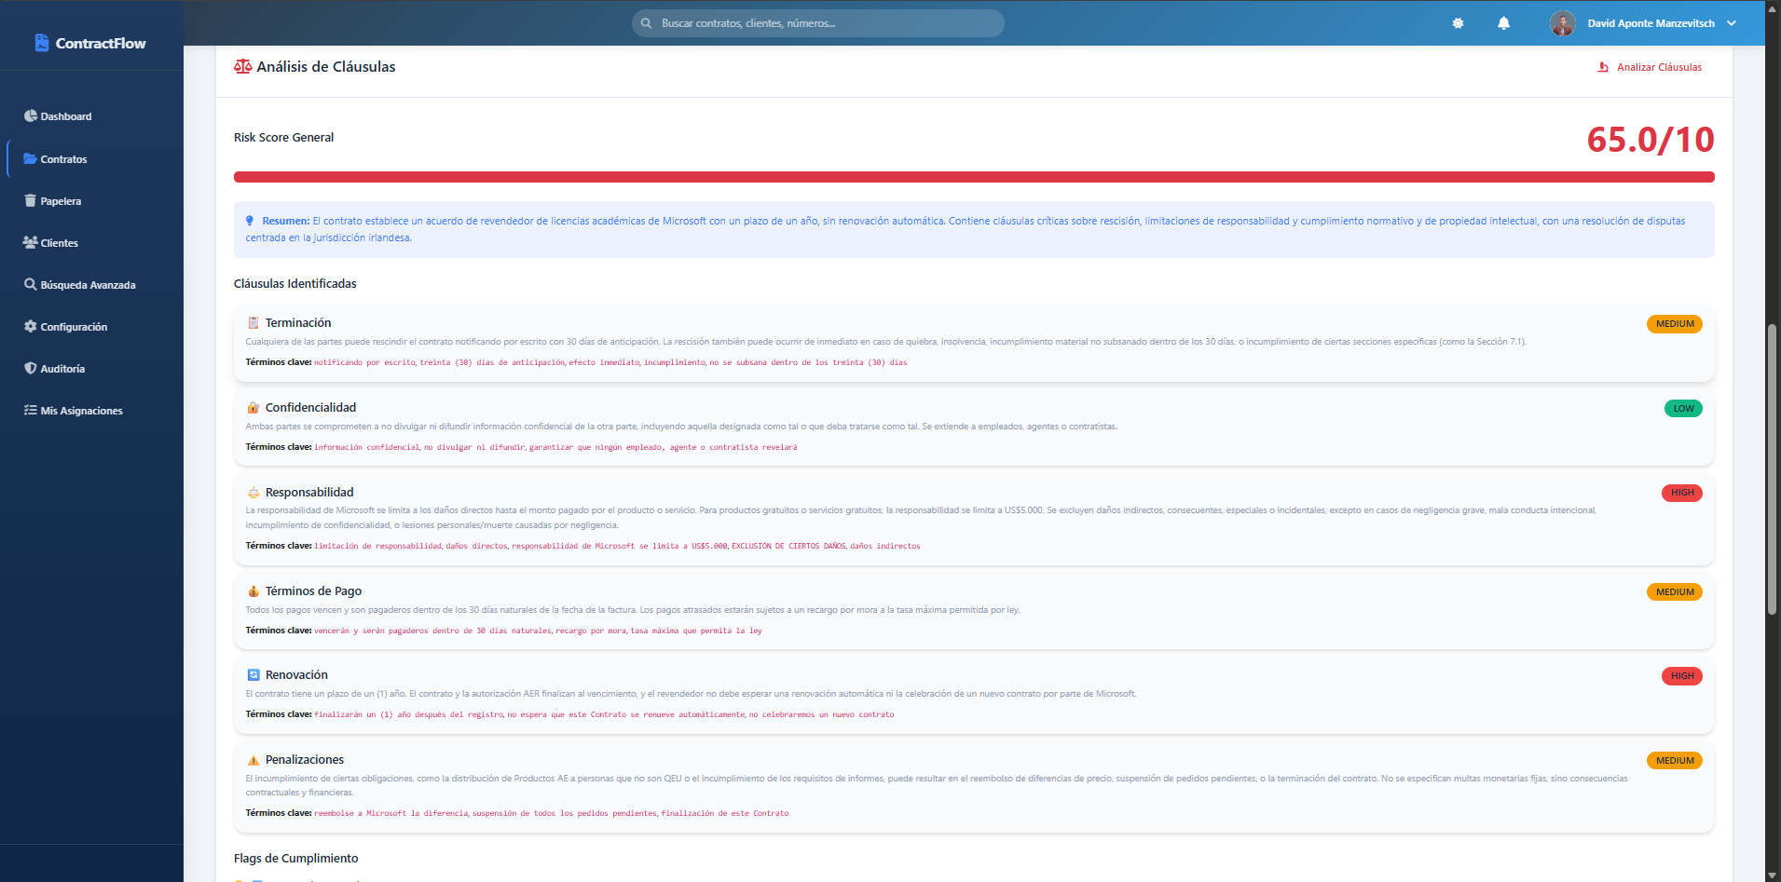Click the LOW badge on Confidencialidad
The width and height of the screenshot is (1781, 882).
[1683, 409]
